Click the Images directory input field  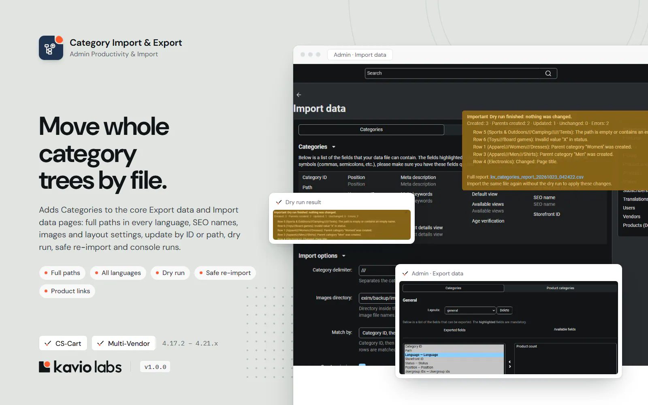377,298
